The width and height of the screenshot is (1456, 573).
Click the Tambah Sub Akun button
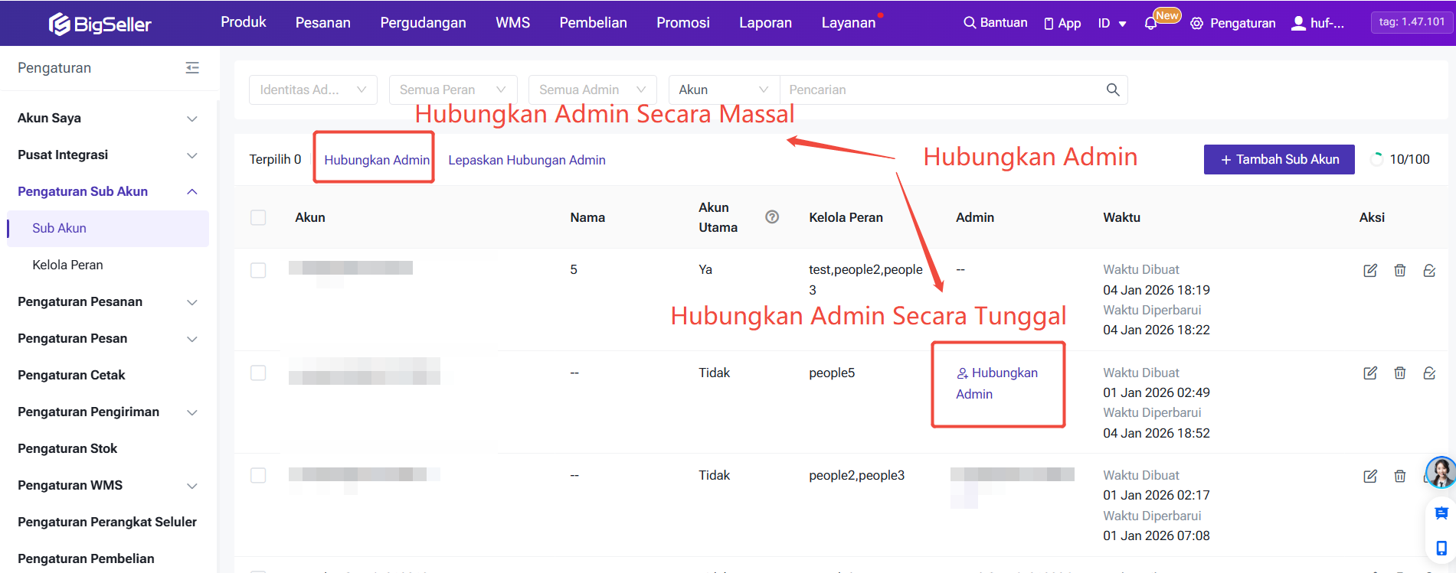(x=1278, y=159)
